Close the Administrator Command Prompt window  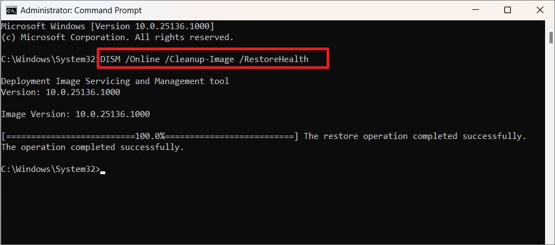point(538,10)
